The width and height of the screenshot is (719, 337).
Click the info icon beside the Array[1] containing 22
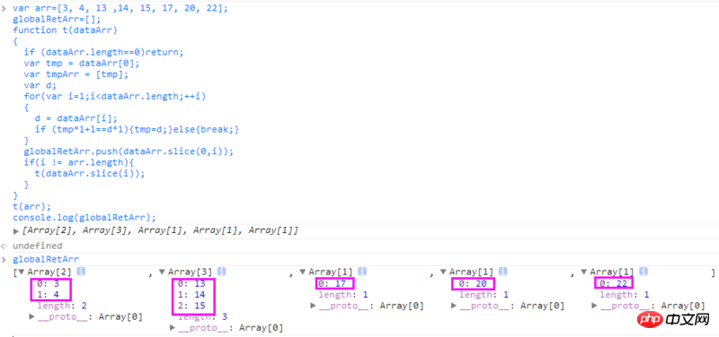click(x=644, y=272)
